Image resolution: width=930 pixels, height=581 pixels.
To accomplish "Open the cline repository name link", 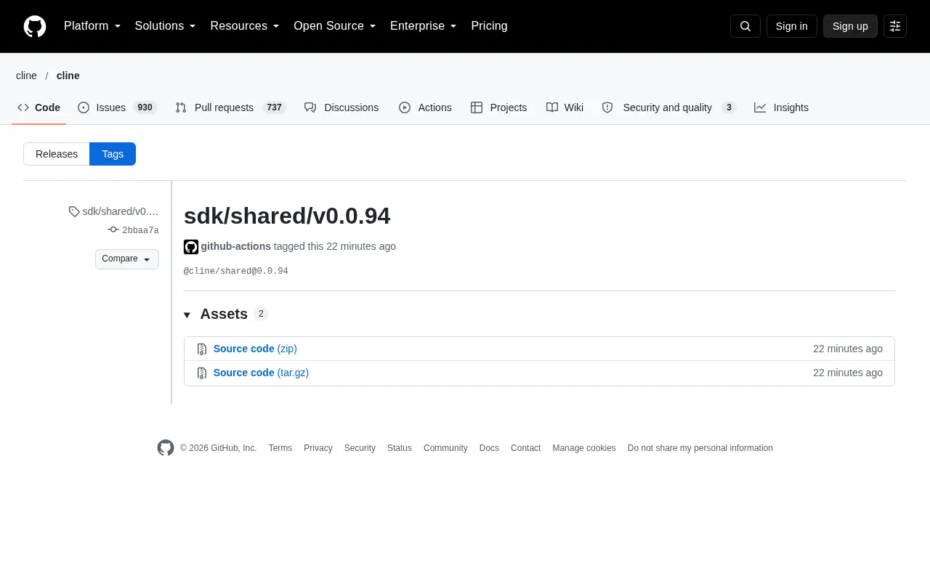I will [x=68, y=76].
